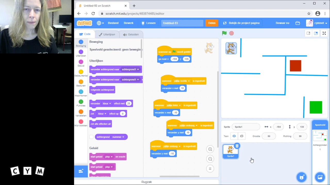Open the folder My Stuff icon

(298, 23)
